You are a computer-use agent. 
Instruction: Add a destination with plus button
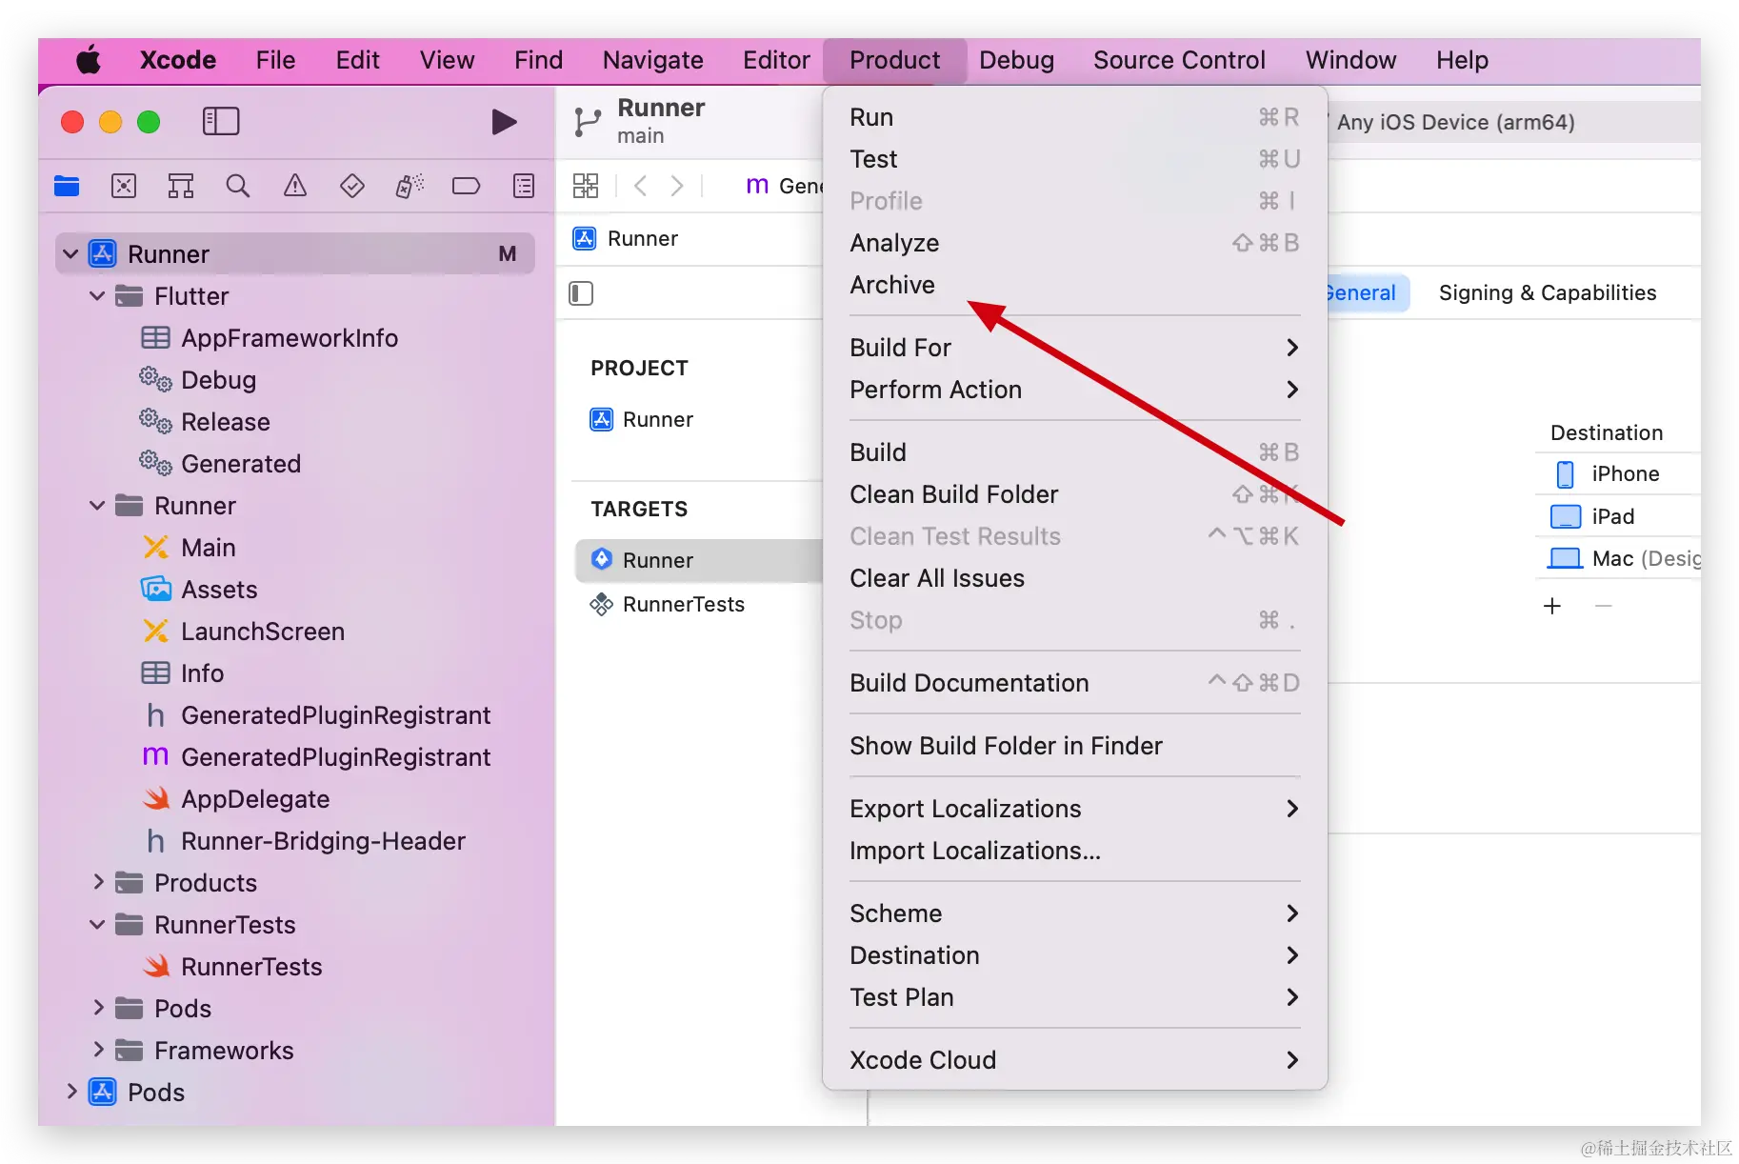click(x=1552, y=606)
